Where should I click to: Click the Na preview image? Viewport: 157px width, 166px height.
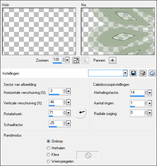tap(118, 32)
